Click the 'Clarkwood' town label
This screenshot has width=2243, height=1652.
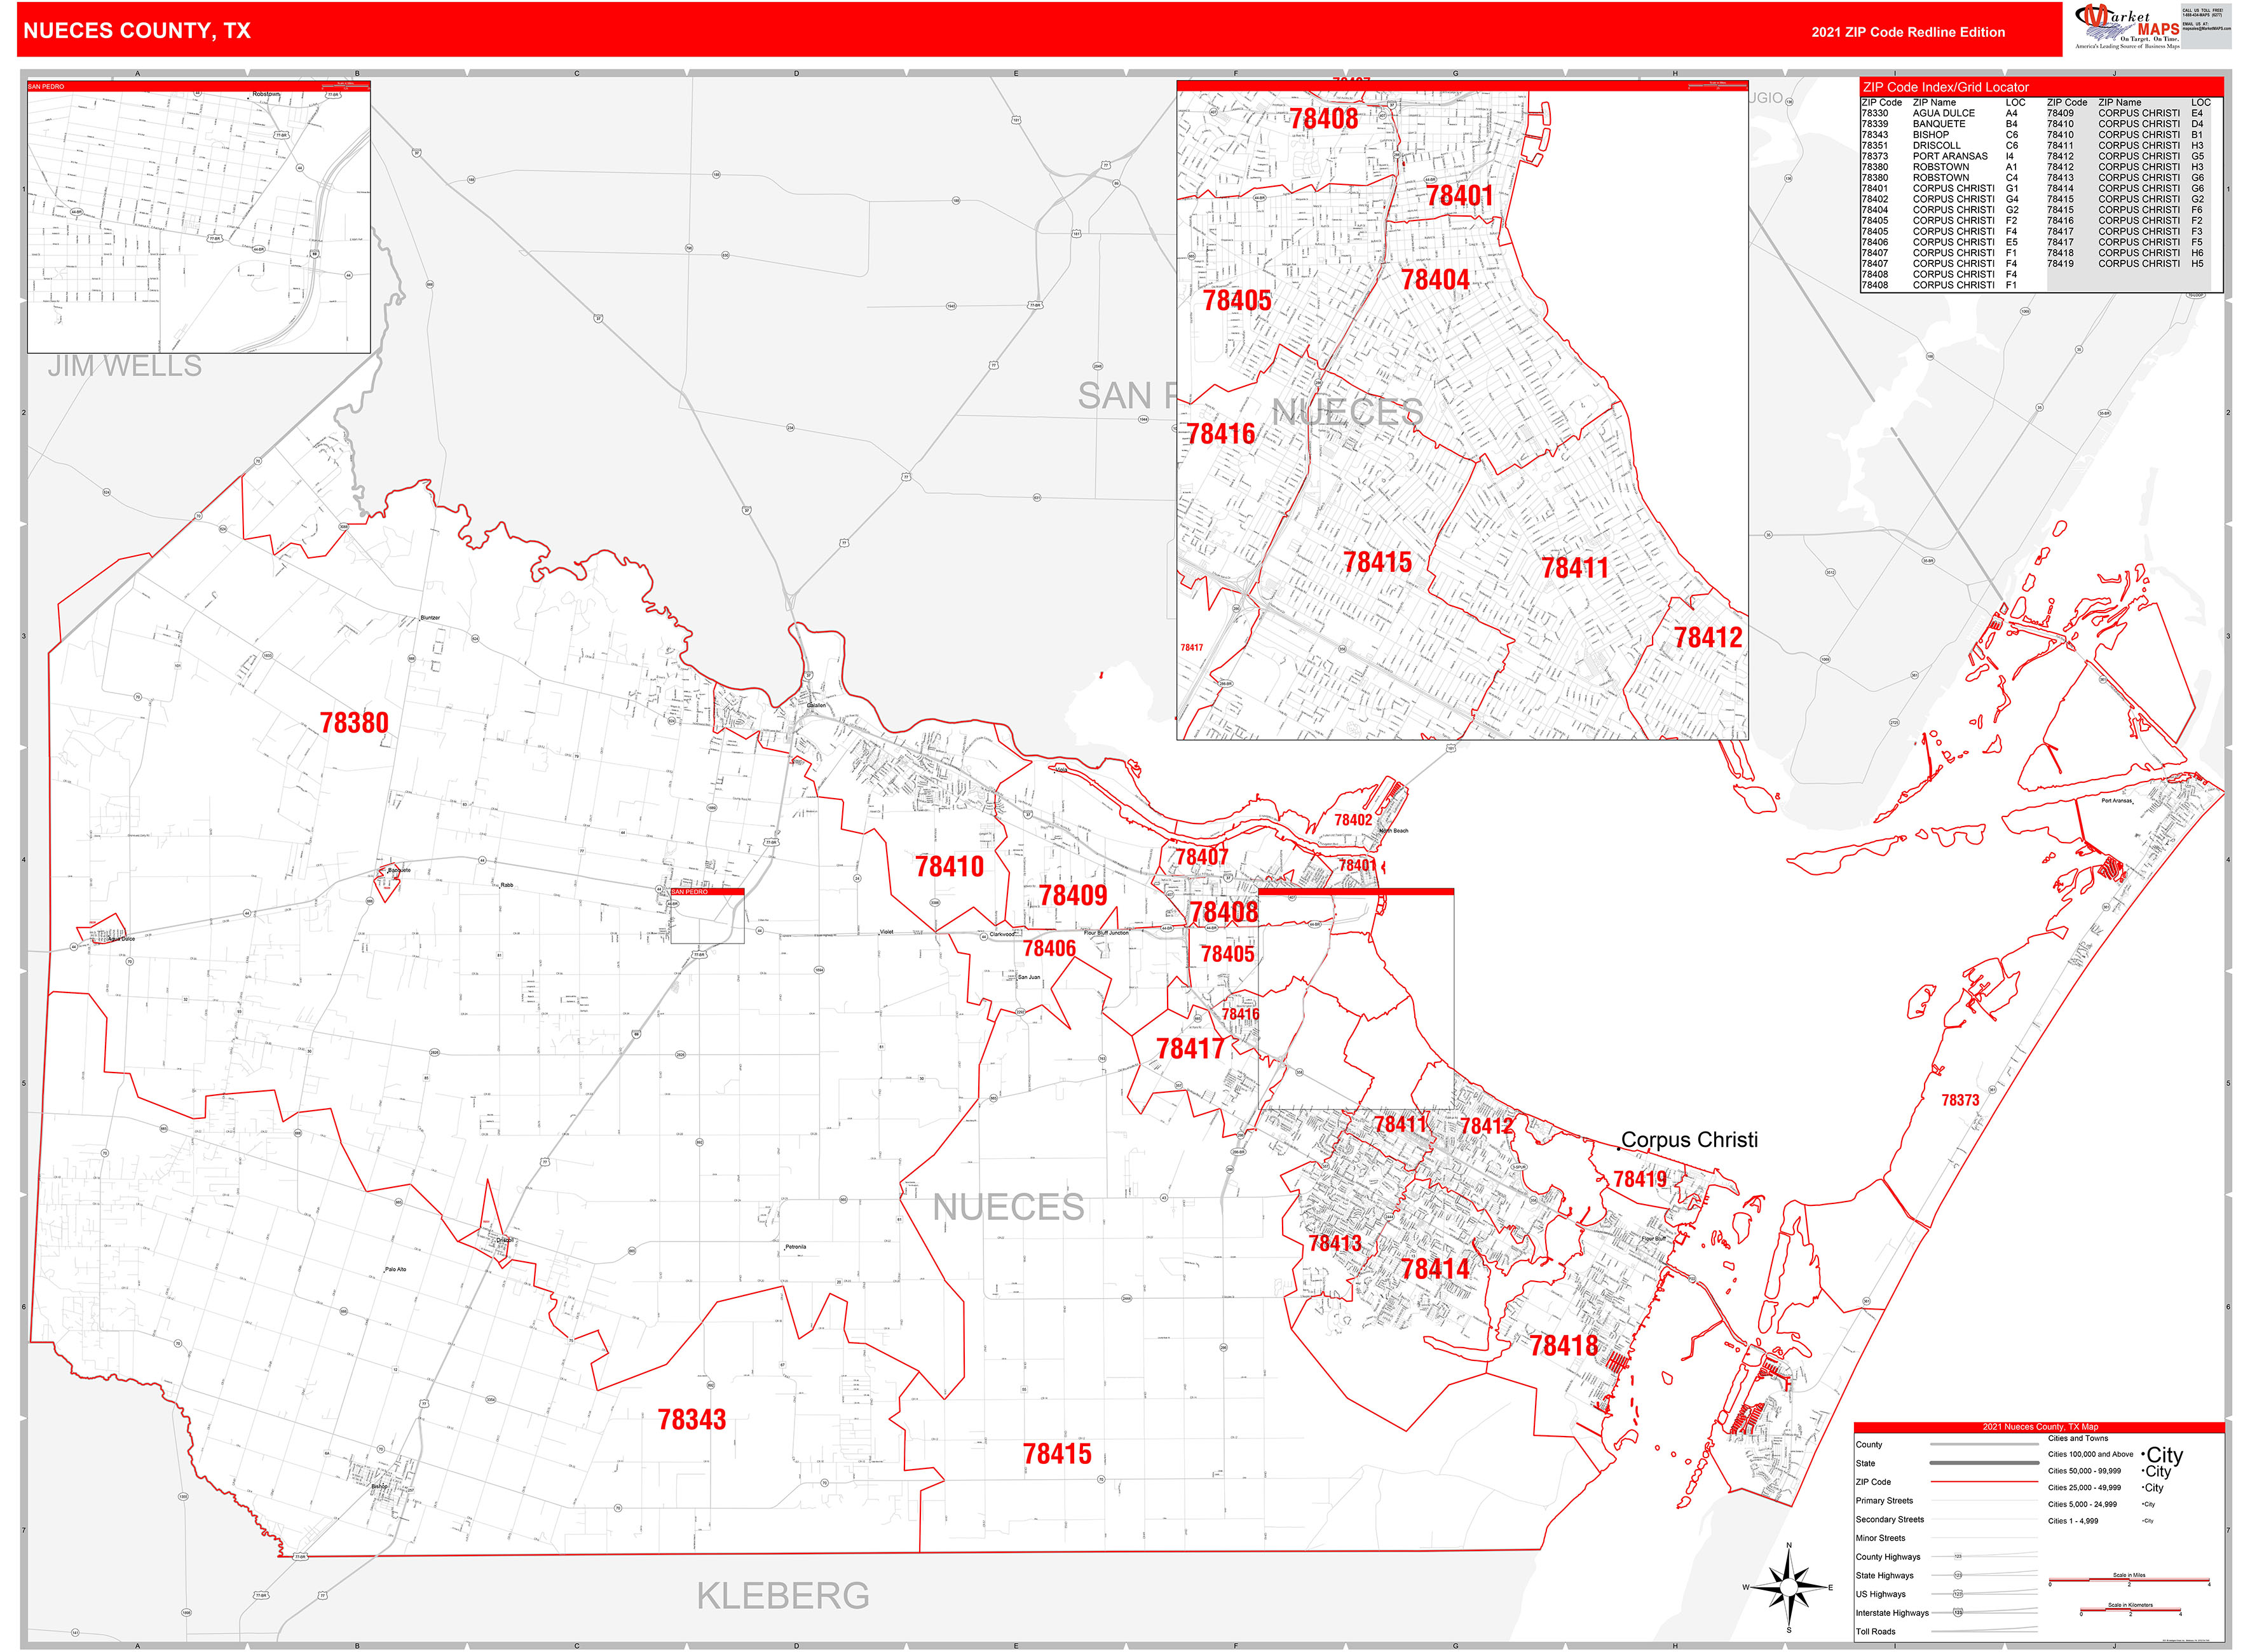coord(1002,935)
